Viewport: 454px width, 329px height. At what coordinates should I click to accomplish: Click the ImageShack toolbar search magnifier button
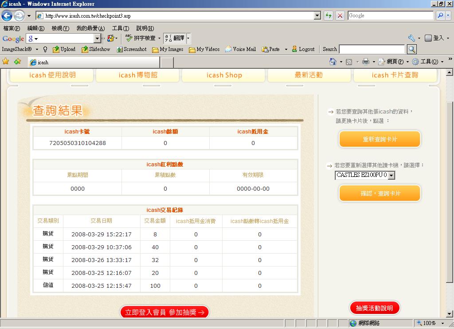coord(412,49)
